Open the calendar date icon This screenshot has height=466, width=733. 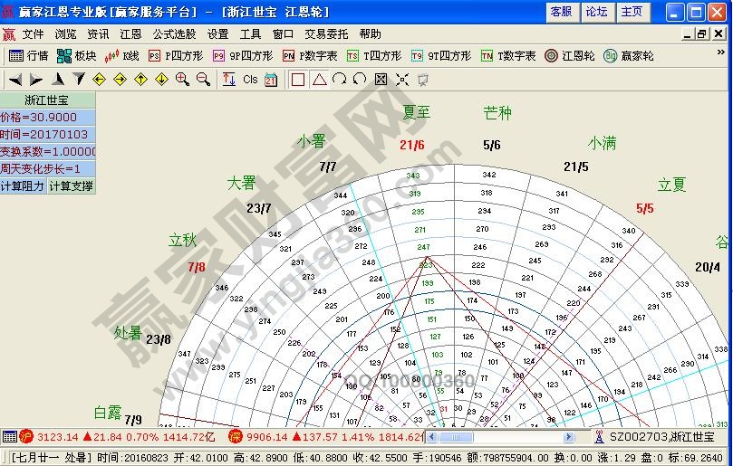pyautogui.click(x=271, y=80)
